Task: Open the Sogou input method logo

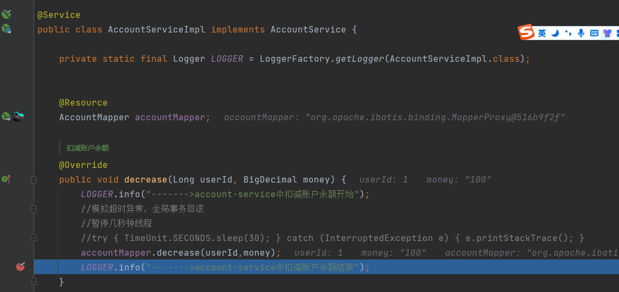Action: [x=526, y=33]
